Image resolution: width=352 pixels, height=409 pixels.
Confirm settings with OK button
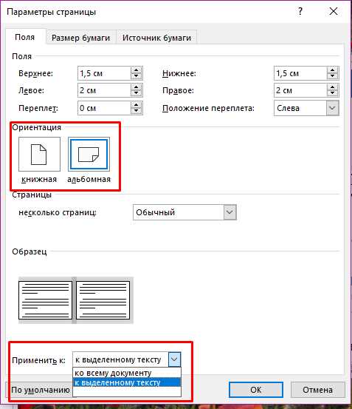(256, 390)
